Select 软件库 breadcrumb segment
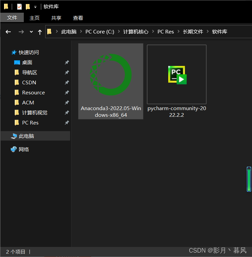This screenshot has width=252, height=257. point(219,32)
